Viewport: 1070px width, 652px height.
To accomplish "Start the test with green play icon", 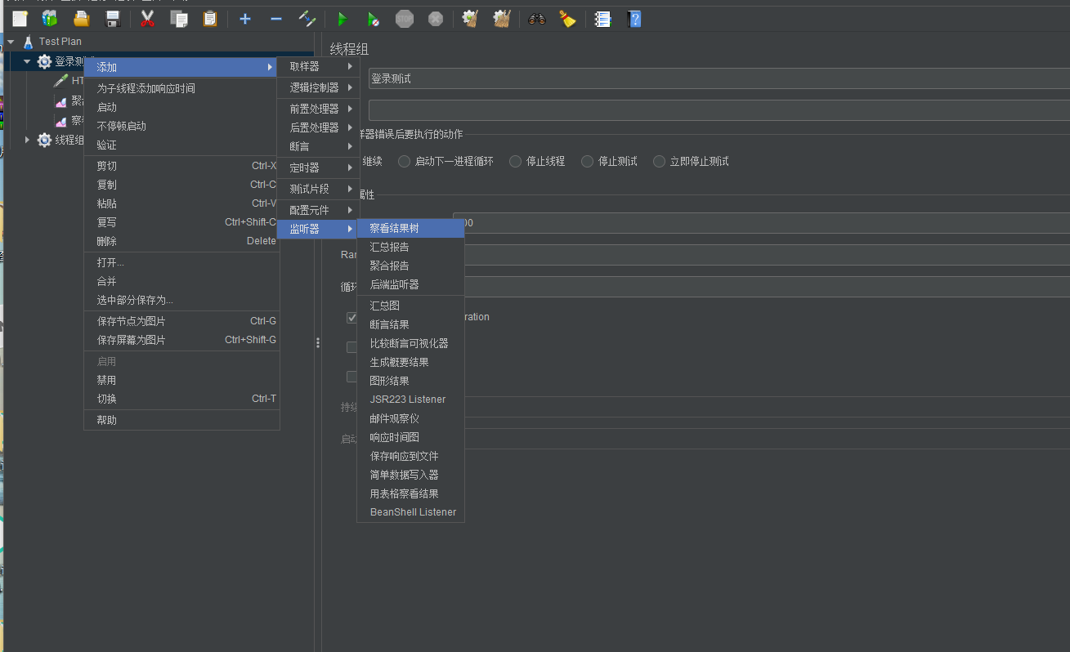I will click(342, 18).
